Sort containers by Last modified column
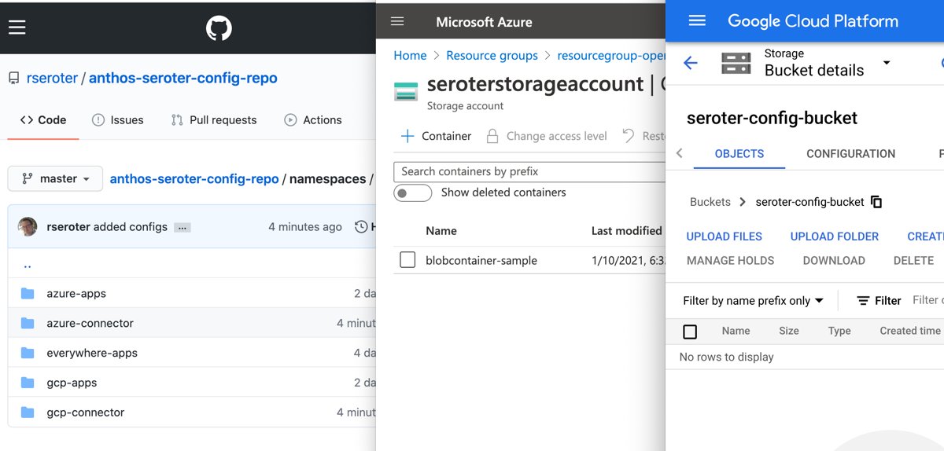Screen dimensions: 944x451 pyautogui.click(x=626, y=231)
